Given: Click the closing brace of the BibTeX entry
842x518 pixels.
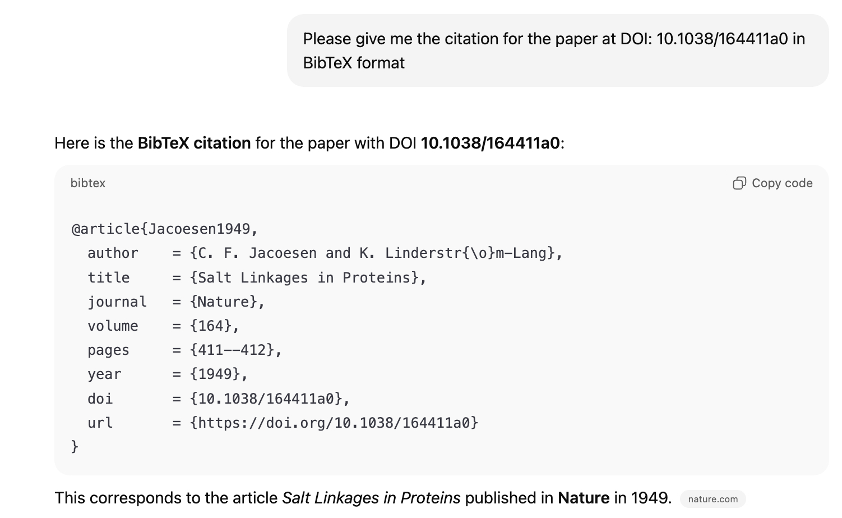Looking at the screenshot, I should pyautogui.click(x=75, y=446).
